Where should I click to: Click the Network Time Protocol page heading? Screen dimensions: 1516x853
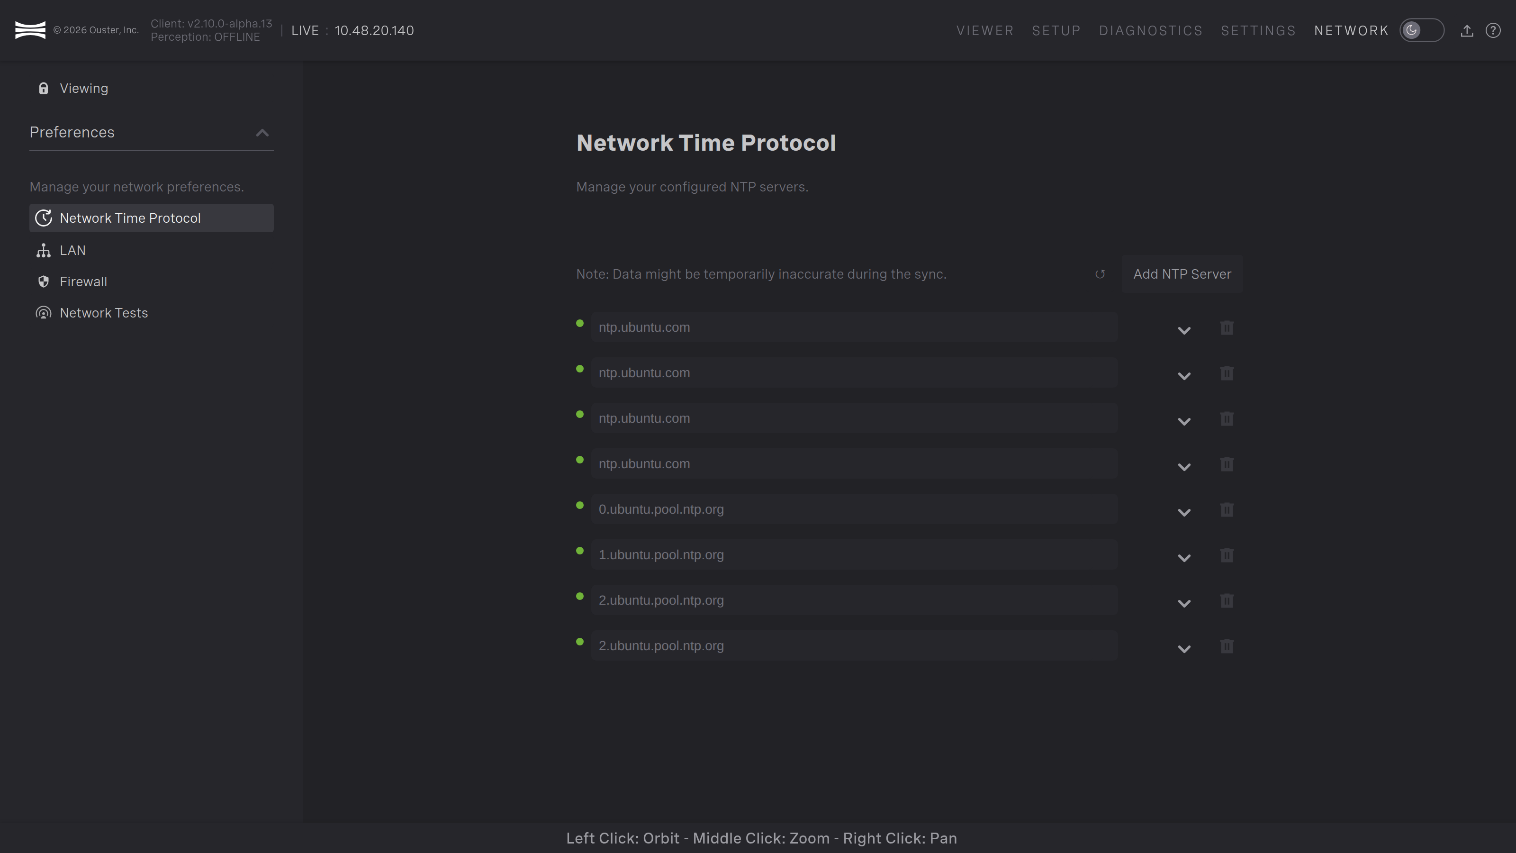[x=706, y=143]
